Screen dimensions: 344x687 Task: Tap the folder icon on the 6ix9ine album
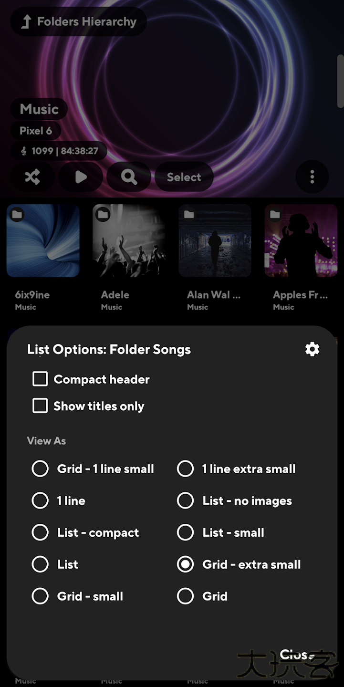(17, 214)
